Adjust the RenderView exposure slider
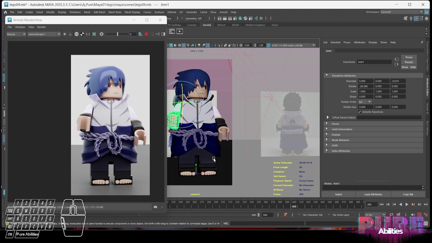The height and width of the screenshot is (243, 432). coord(117,34)
